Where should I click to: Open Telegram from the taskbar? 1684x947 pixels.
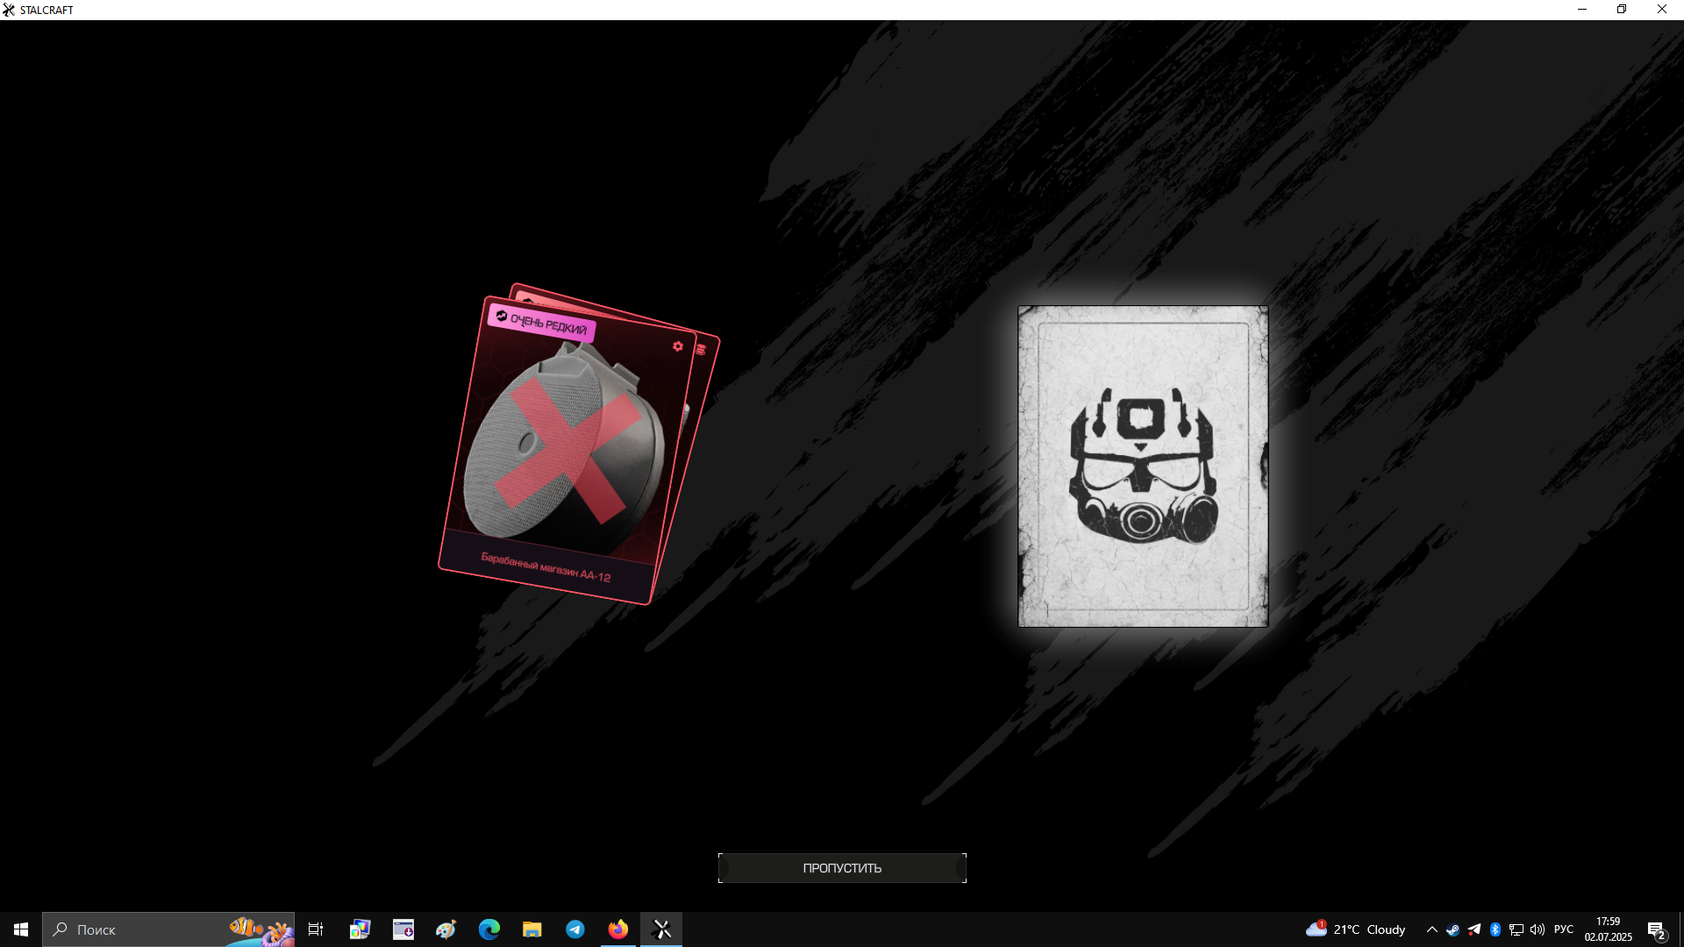click(x=575, y=929)
